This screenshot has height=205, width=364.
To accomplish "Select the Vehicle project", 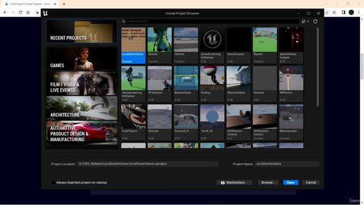I will 186,46.
